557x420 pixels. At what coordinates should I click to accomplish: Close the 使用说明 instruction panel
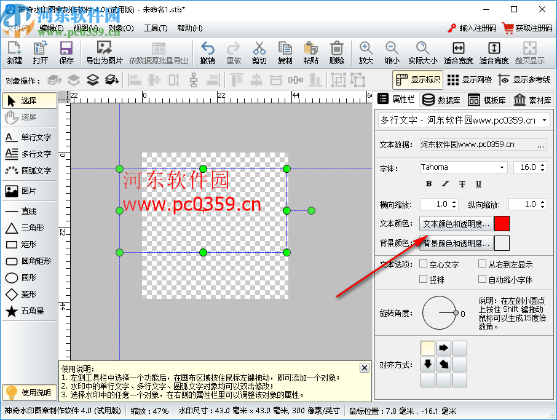pos(364,367)
